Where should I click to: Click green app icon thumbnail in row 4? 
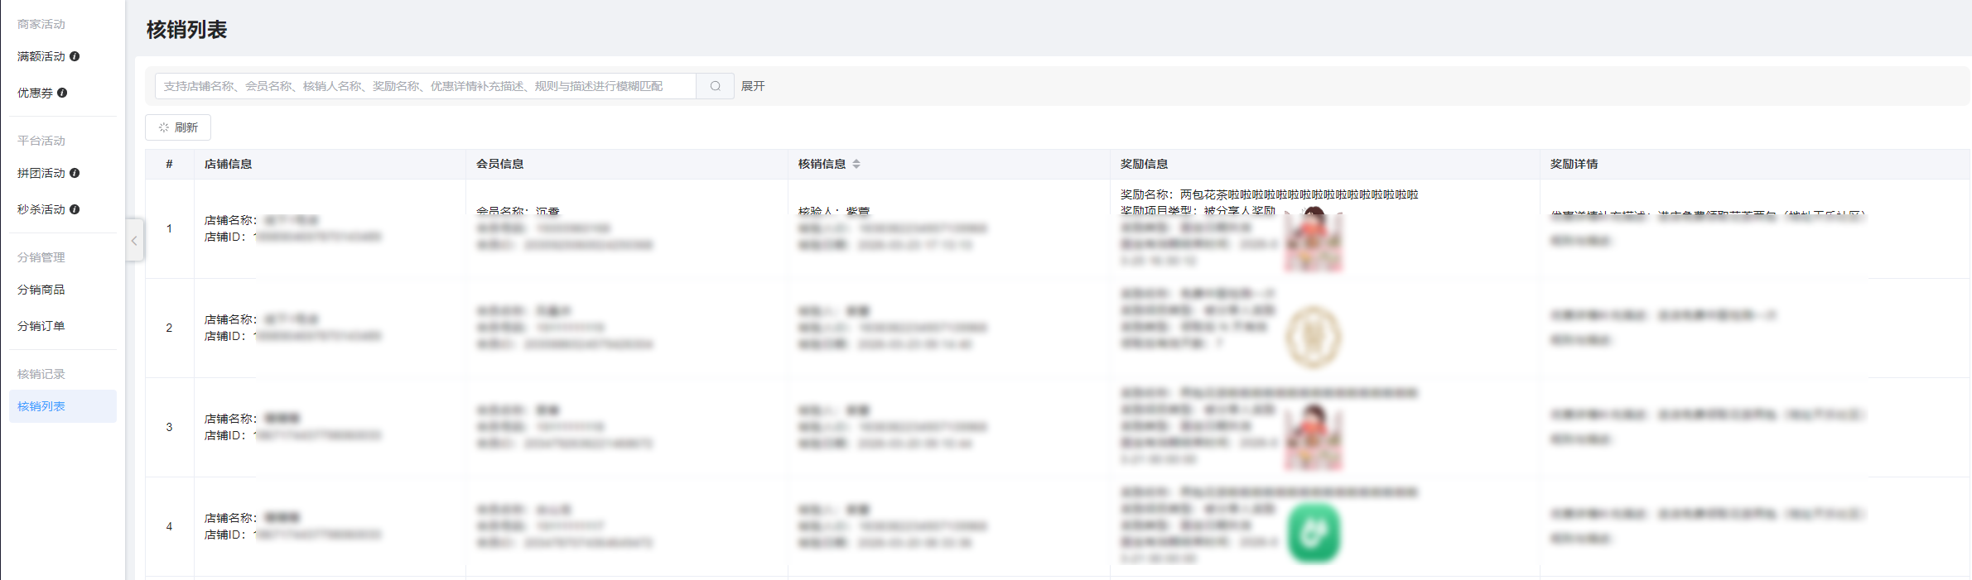tap(1314, 534)
